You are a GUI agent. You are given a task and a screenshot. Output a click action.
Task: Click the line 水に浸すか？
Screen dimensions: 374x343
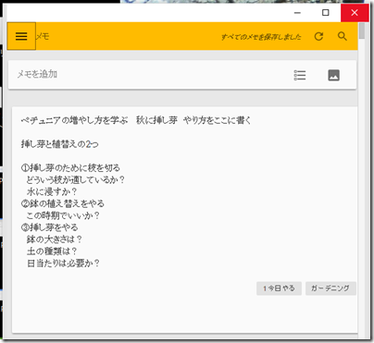tap(52, 191)
